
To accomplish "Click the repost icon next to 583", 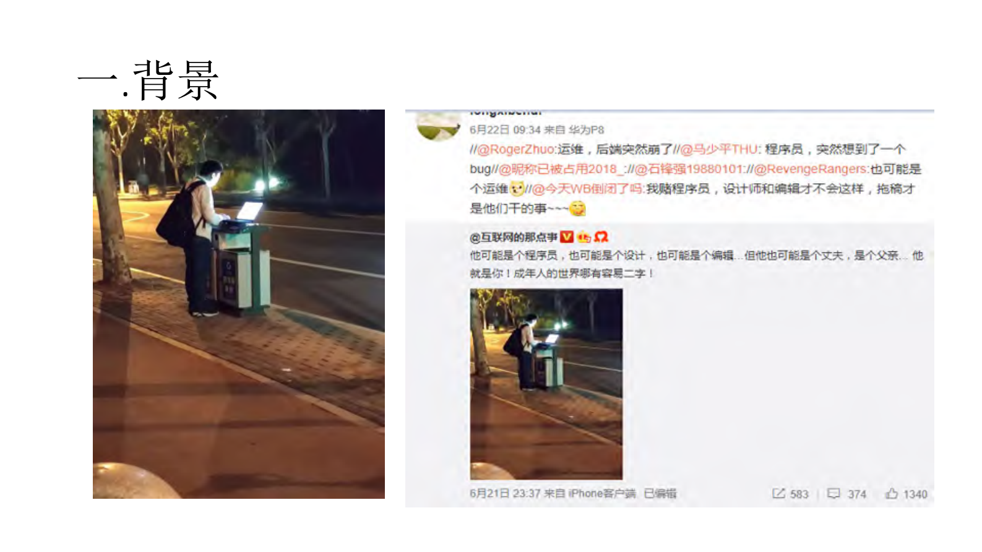I will 778,493.
